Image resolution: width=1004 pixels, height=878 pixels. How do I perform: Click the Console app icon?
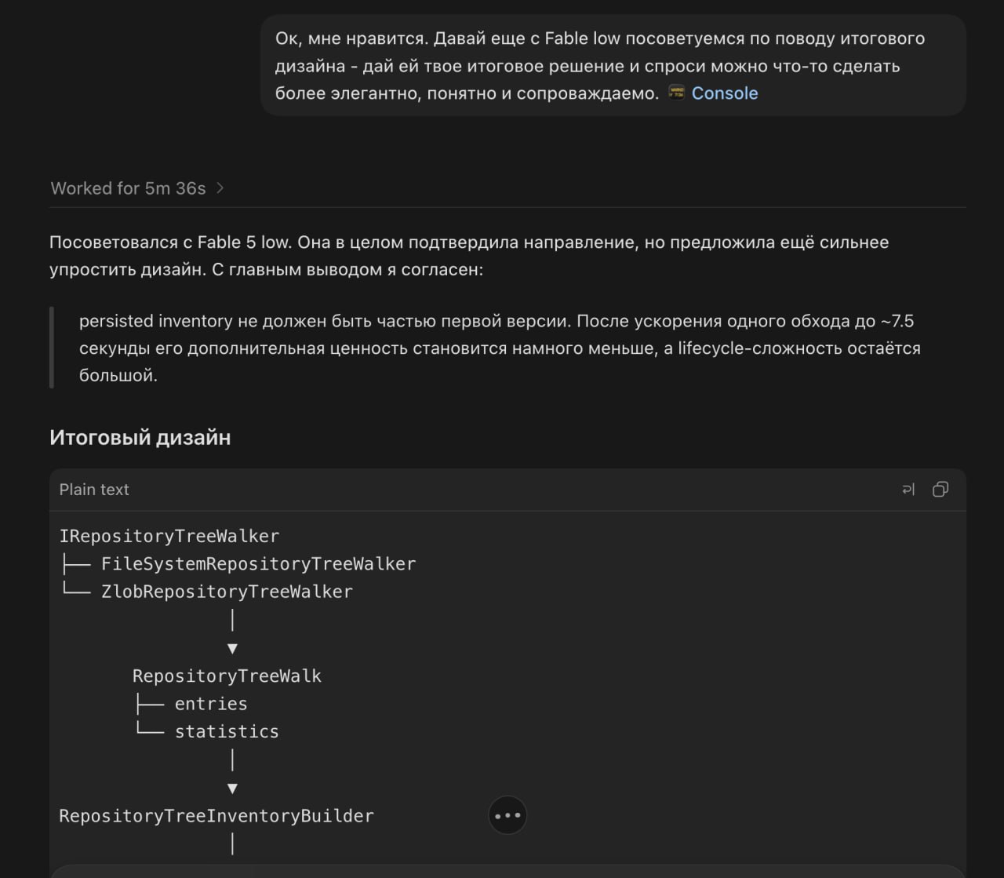pos(676,93)
